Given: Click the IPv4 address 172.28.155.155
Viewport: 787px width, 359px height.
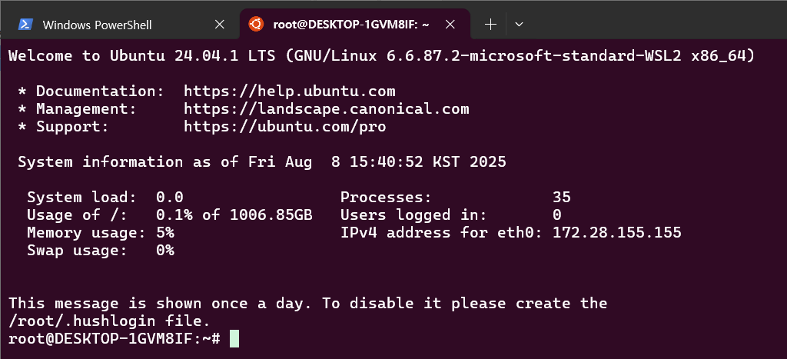Looking at the screenshot, I should (x=617, y=232).
